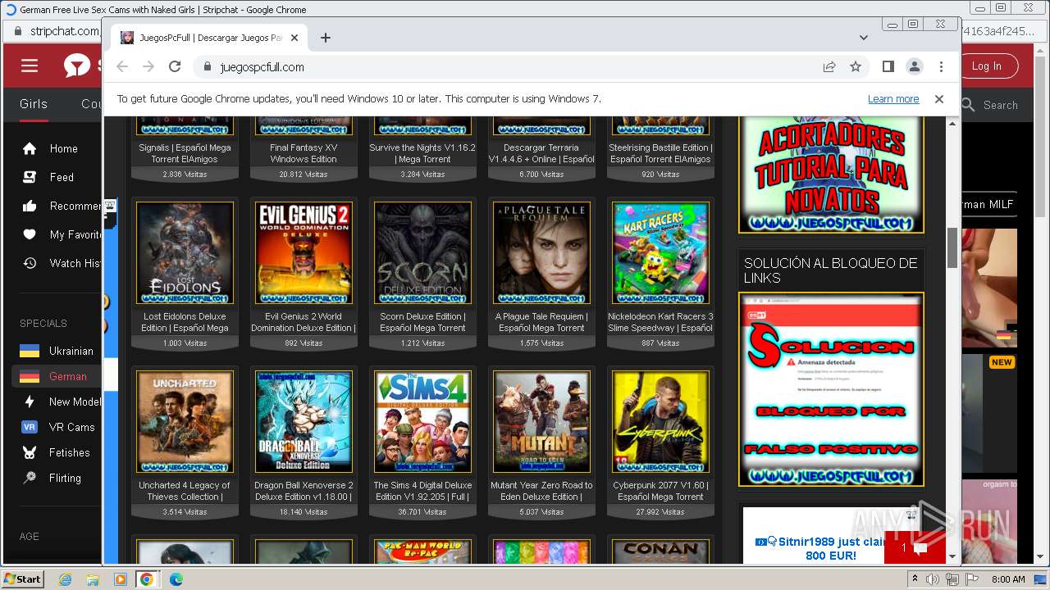The height and width of the screenshot is (590, 1050).
Task: Click Final Fantasy XV Windows Edition title
Action: click(x=304, y=153)
